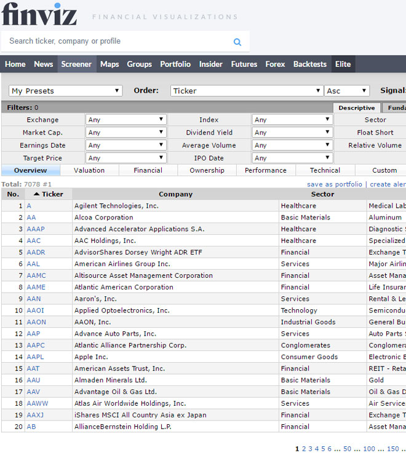Expand the Average Volume filter dropdown
This screenshot has width=406, height=458.
[292, 145]
